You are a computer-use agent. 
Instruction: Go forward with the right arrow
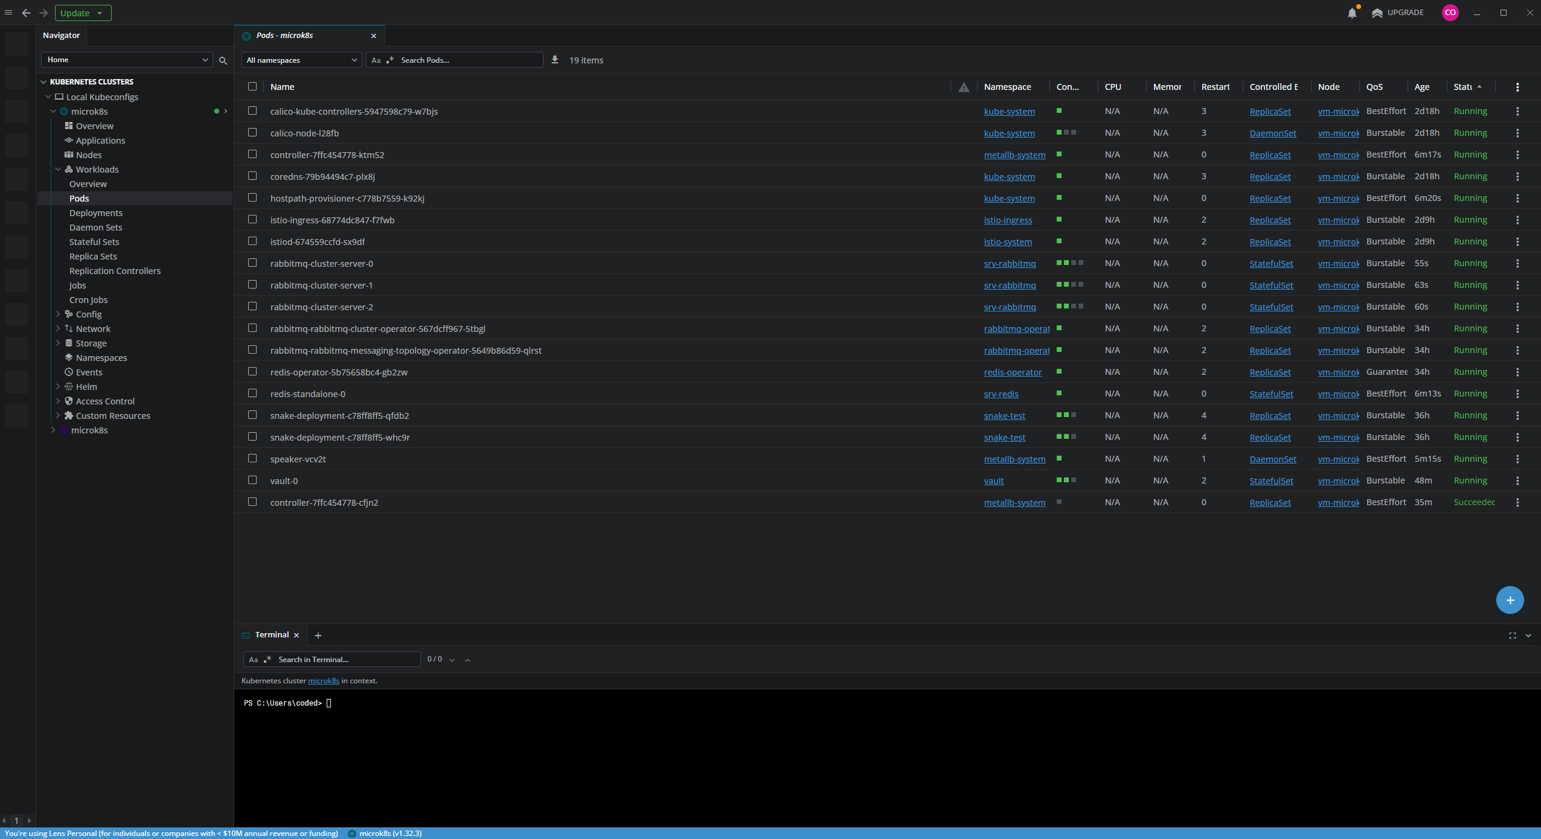(43, 13)
